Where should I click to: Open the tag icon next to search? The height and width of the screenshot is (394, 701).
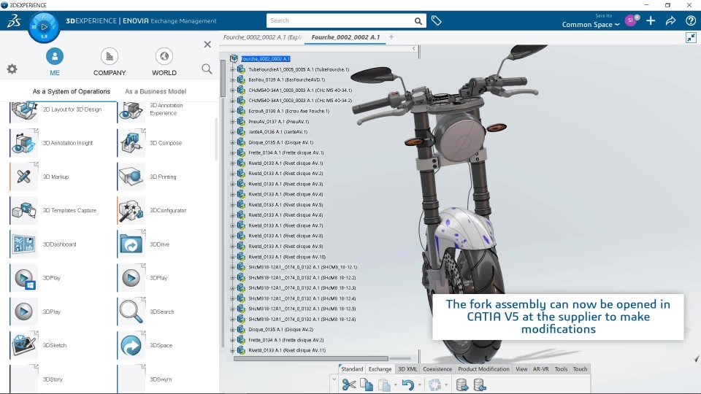tap(437, 20)
